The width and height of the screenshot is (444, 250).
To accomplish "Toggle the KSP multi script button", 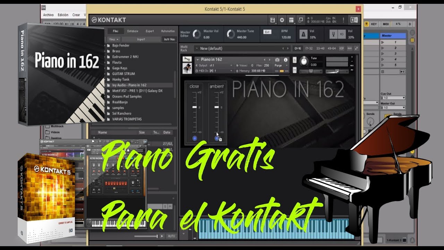I will pyautogui.click(x=341, y=48).
